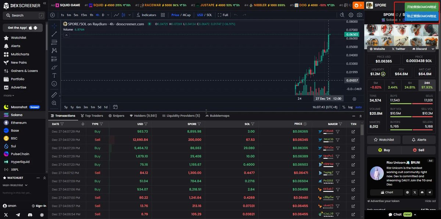This screenshot has height=219, width=441.
Task: Open the Telegram icon in left footer
Action: 18,215
